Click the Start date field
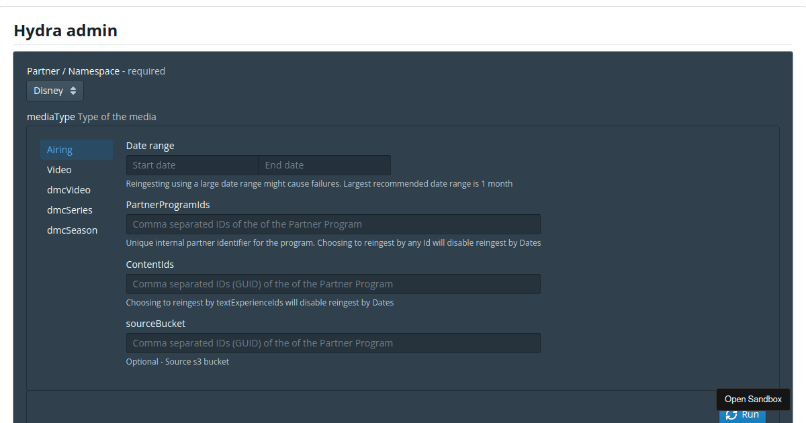 click(192, 164)
